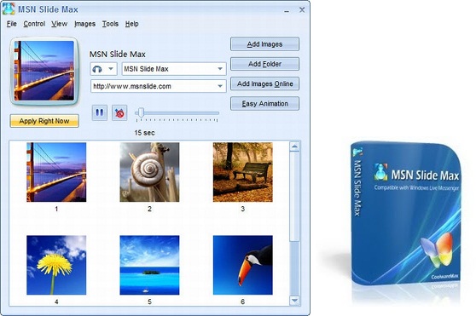Select the snail shell thumbnail number 2
The height and width of the screenshot is (316, 476).
149,172
